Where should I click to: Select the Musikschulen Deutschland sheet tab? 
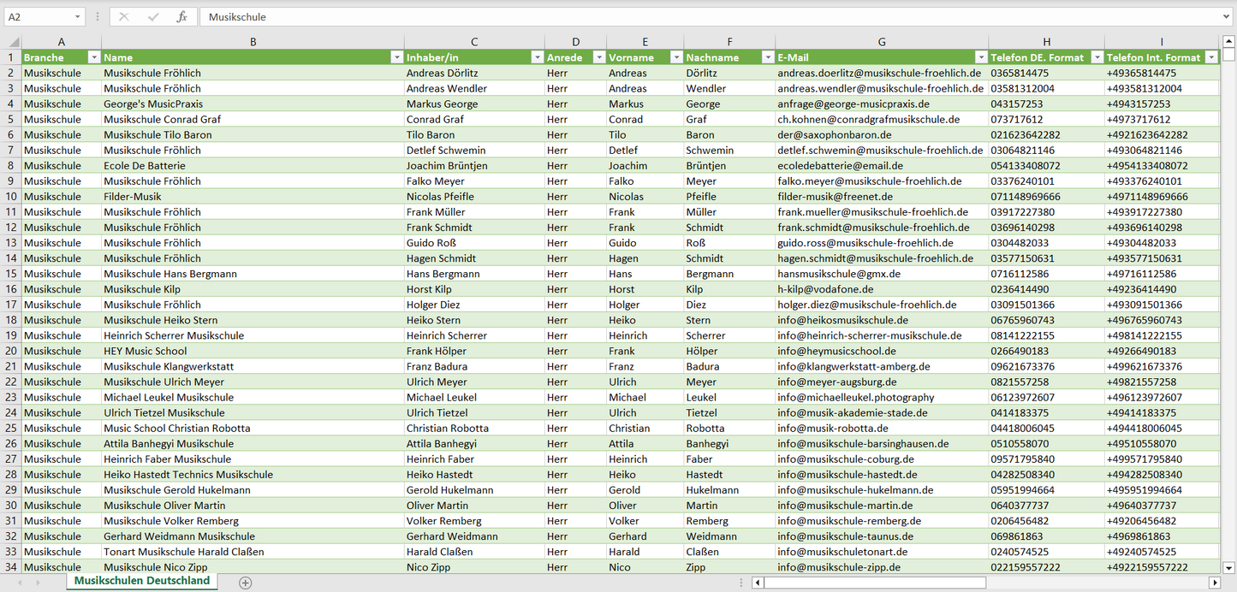coord(142,581)
